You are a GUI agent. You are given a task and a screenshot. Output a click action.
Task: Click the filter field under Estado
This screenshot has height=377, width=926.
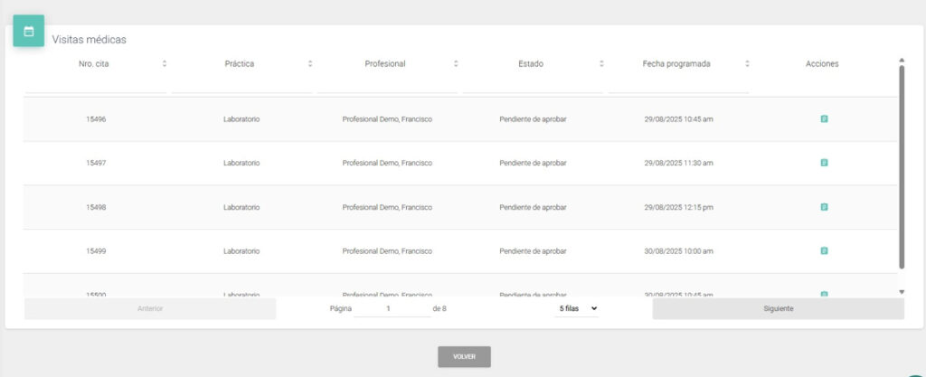(533, 85)
